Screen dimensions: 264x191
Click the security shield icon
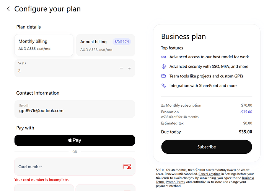(x=164, y=66)
